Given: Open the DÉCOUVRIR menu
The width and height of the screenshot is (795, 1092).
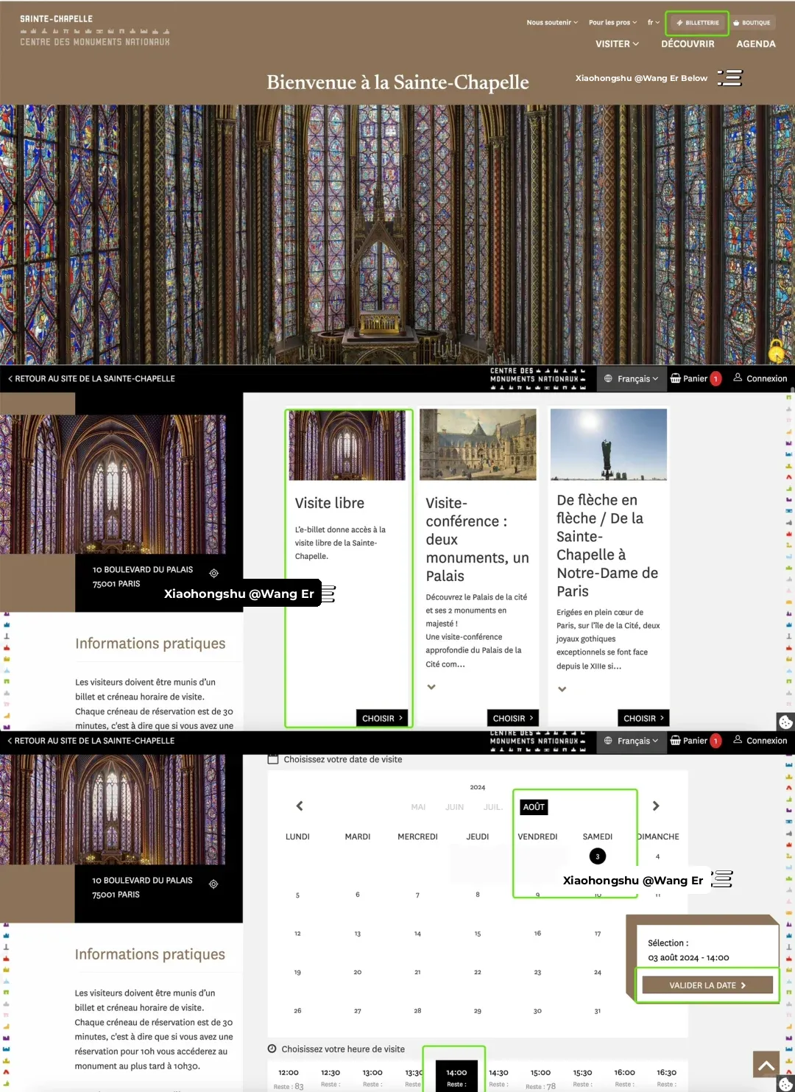Looking at the screenshot, I should coord(687,43).
